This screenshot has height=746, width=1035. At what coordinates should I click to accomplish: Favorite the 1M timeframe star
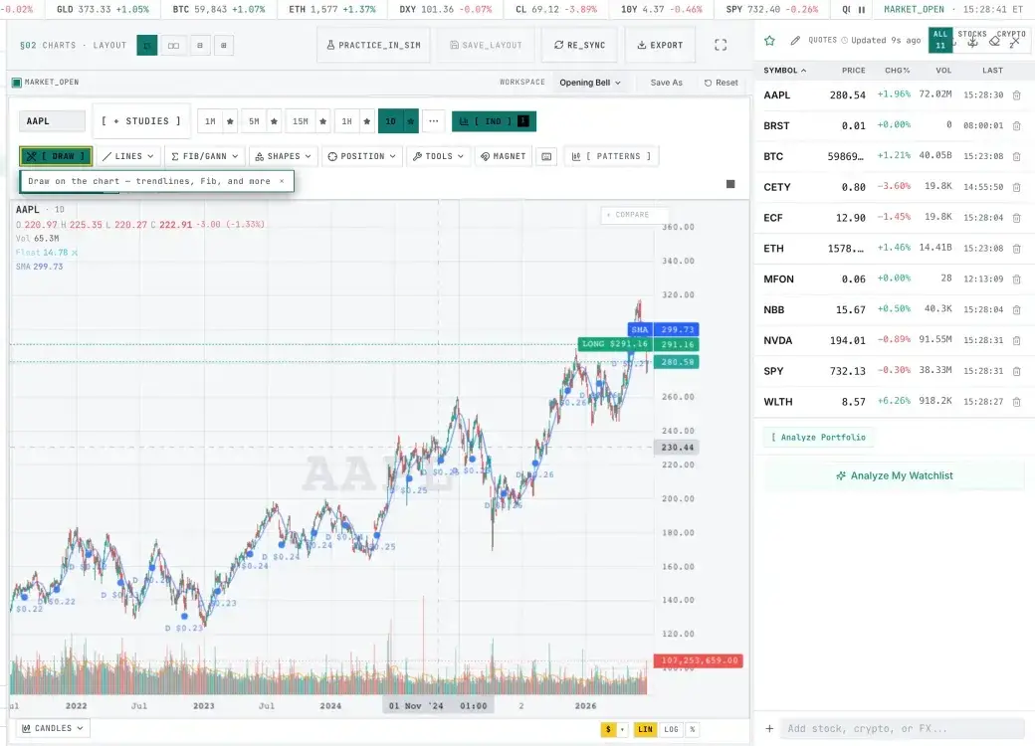(x=230, y=121)
